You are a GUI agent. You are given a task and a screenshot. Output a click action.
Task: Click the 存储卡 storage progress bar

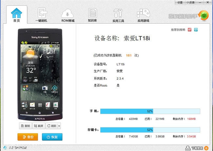pos(150,130)
